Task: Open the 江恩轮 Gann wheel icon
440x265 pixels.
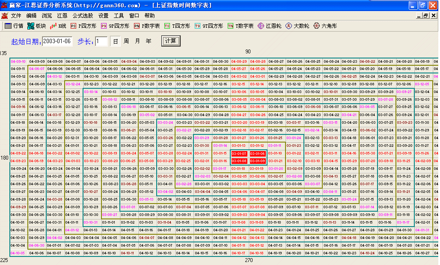Action: 270,26
